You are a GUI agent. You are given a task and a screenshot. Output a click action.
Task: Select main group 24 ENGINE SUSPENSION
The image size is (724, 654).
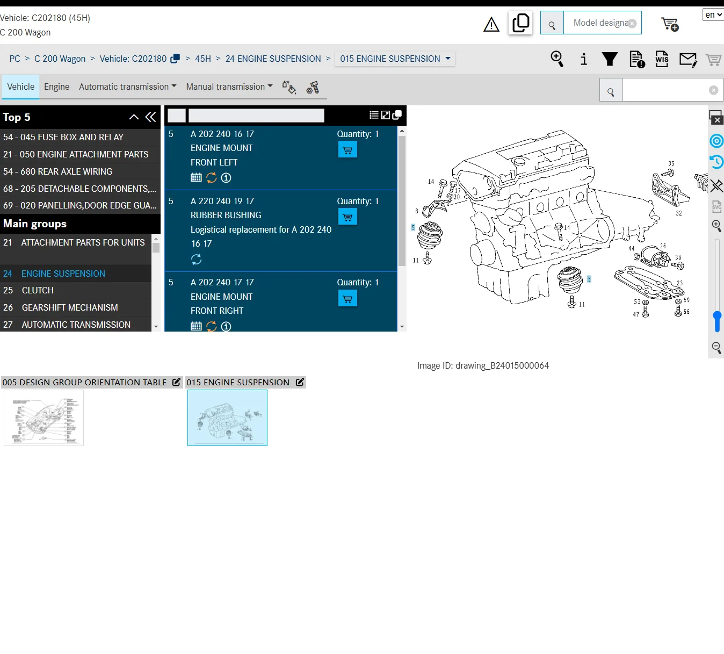pos(76,274)
